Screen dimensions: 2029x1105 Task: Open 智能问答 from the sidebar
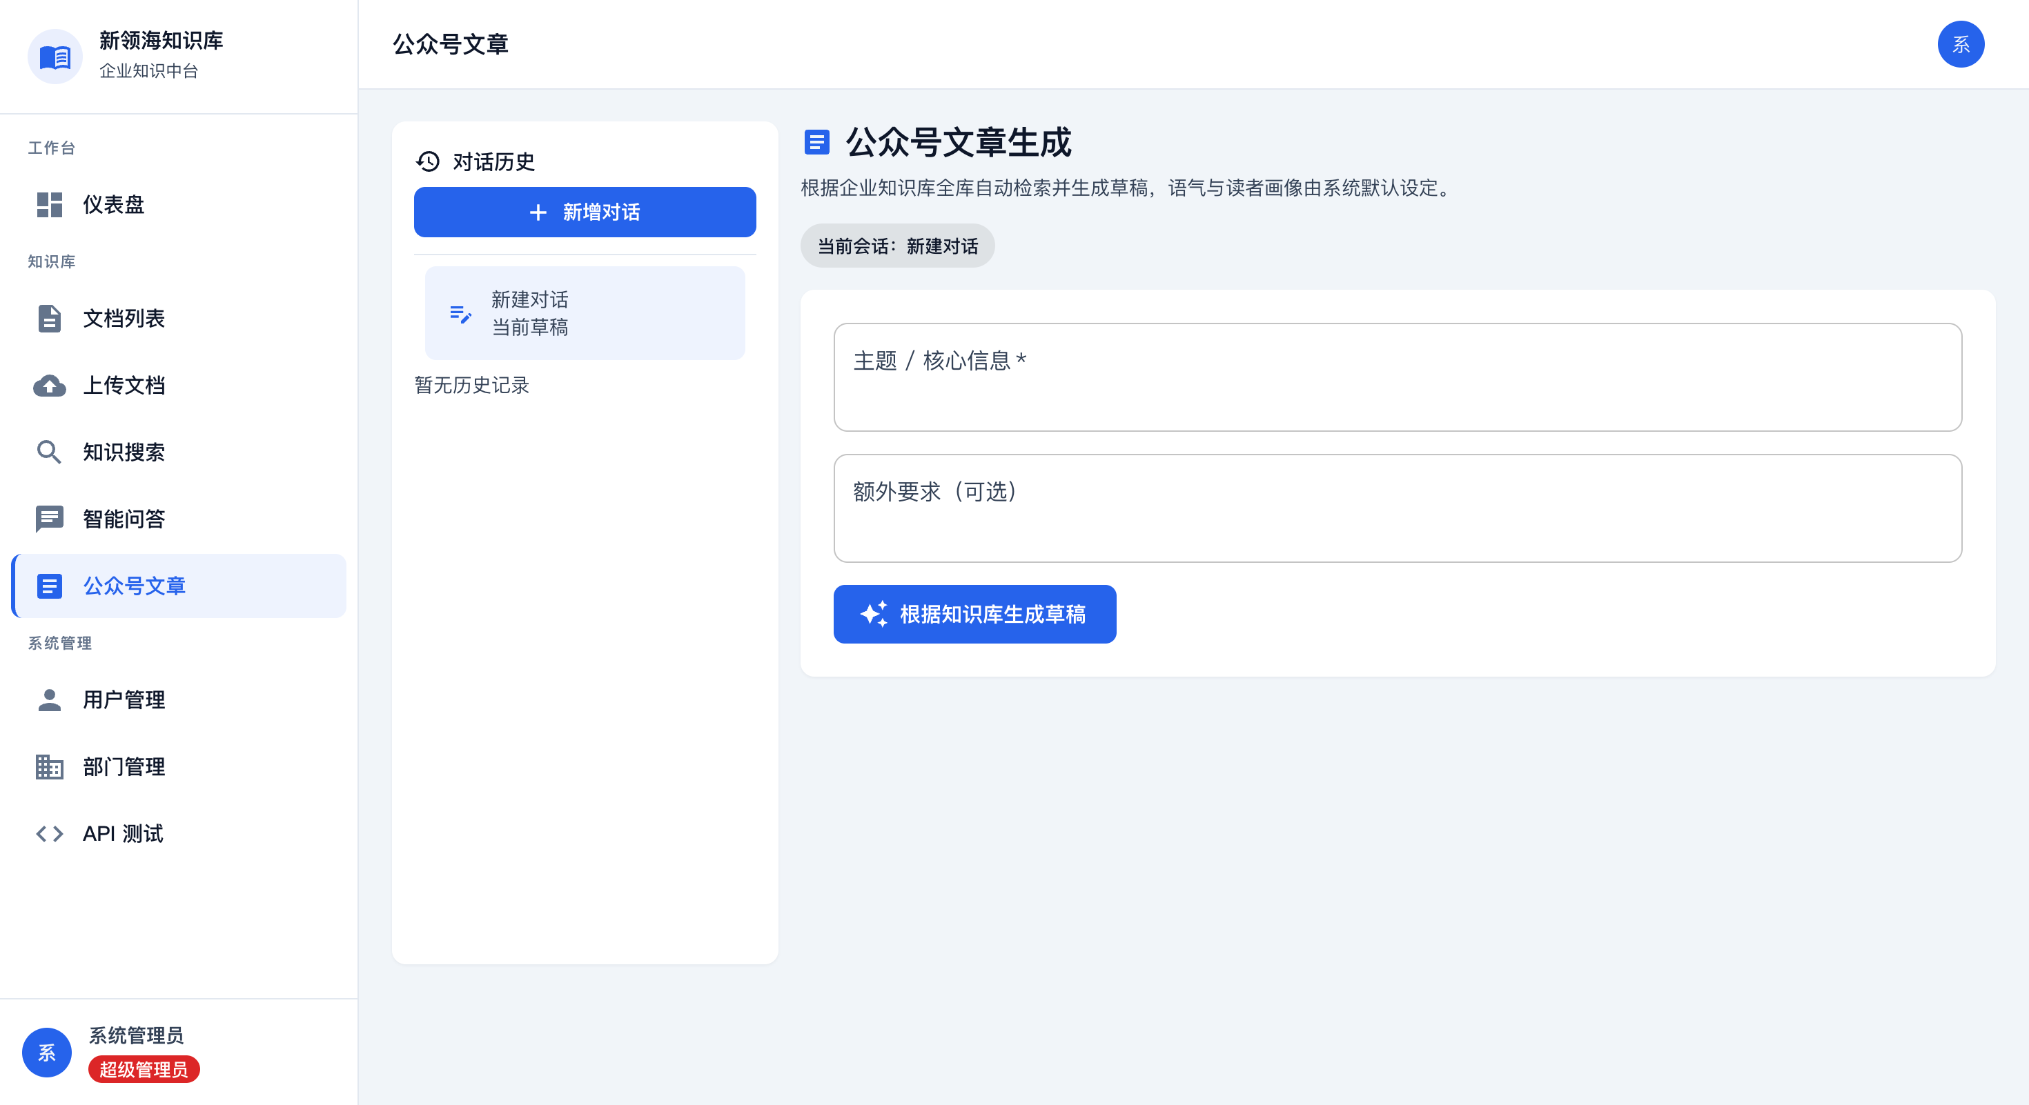click(x=179, y=519)
